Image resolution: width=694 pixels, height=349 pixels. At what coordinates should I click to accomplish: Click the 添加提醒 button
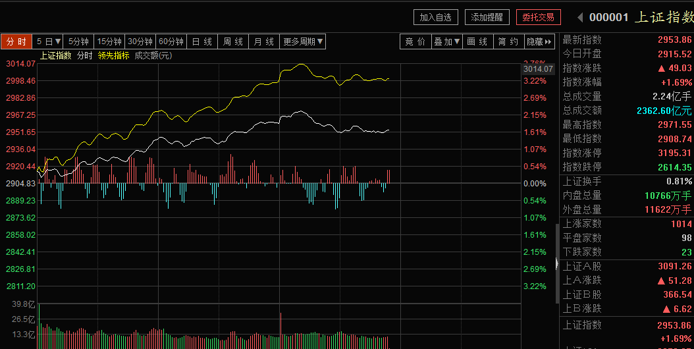click(x=487, y=17)
